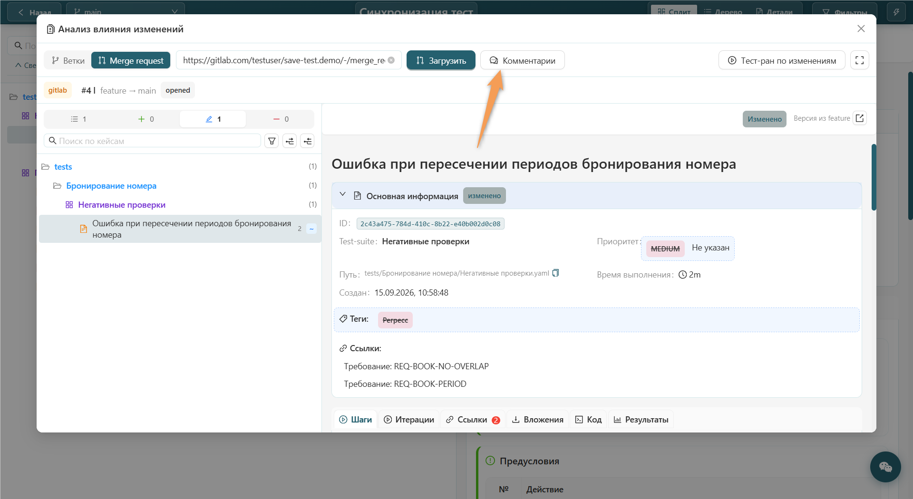Start Тест-ран по изменениям
Viewport: 913px width, 499px height.
pos(782,60)
